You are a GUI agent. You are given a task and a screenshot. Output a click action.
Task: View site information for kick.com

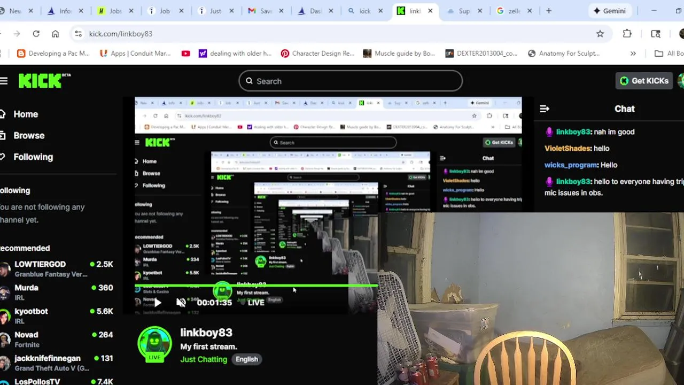click(x=78, y=34)
